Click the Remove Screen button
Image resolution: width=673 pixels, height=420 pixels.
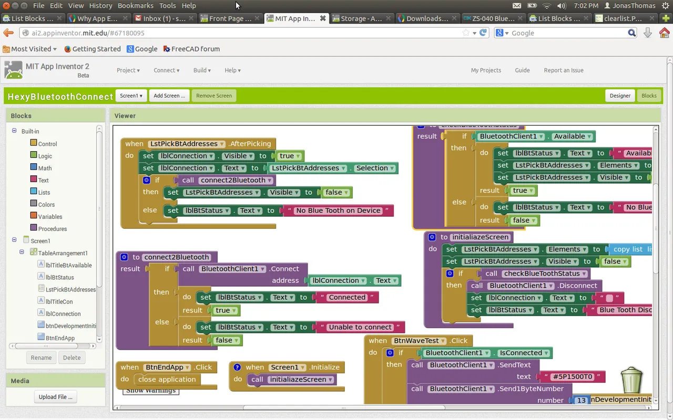214,96
